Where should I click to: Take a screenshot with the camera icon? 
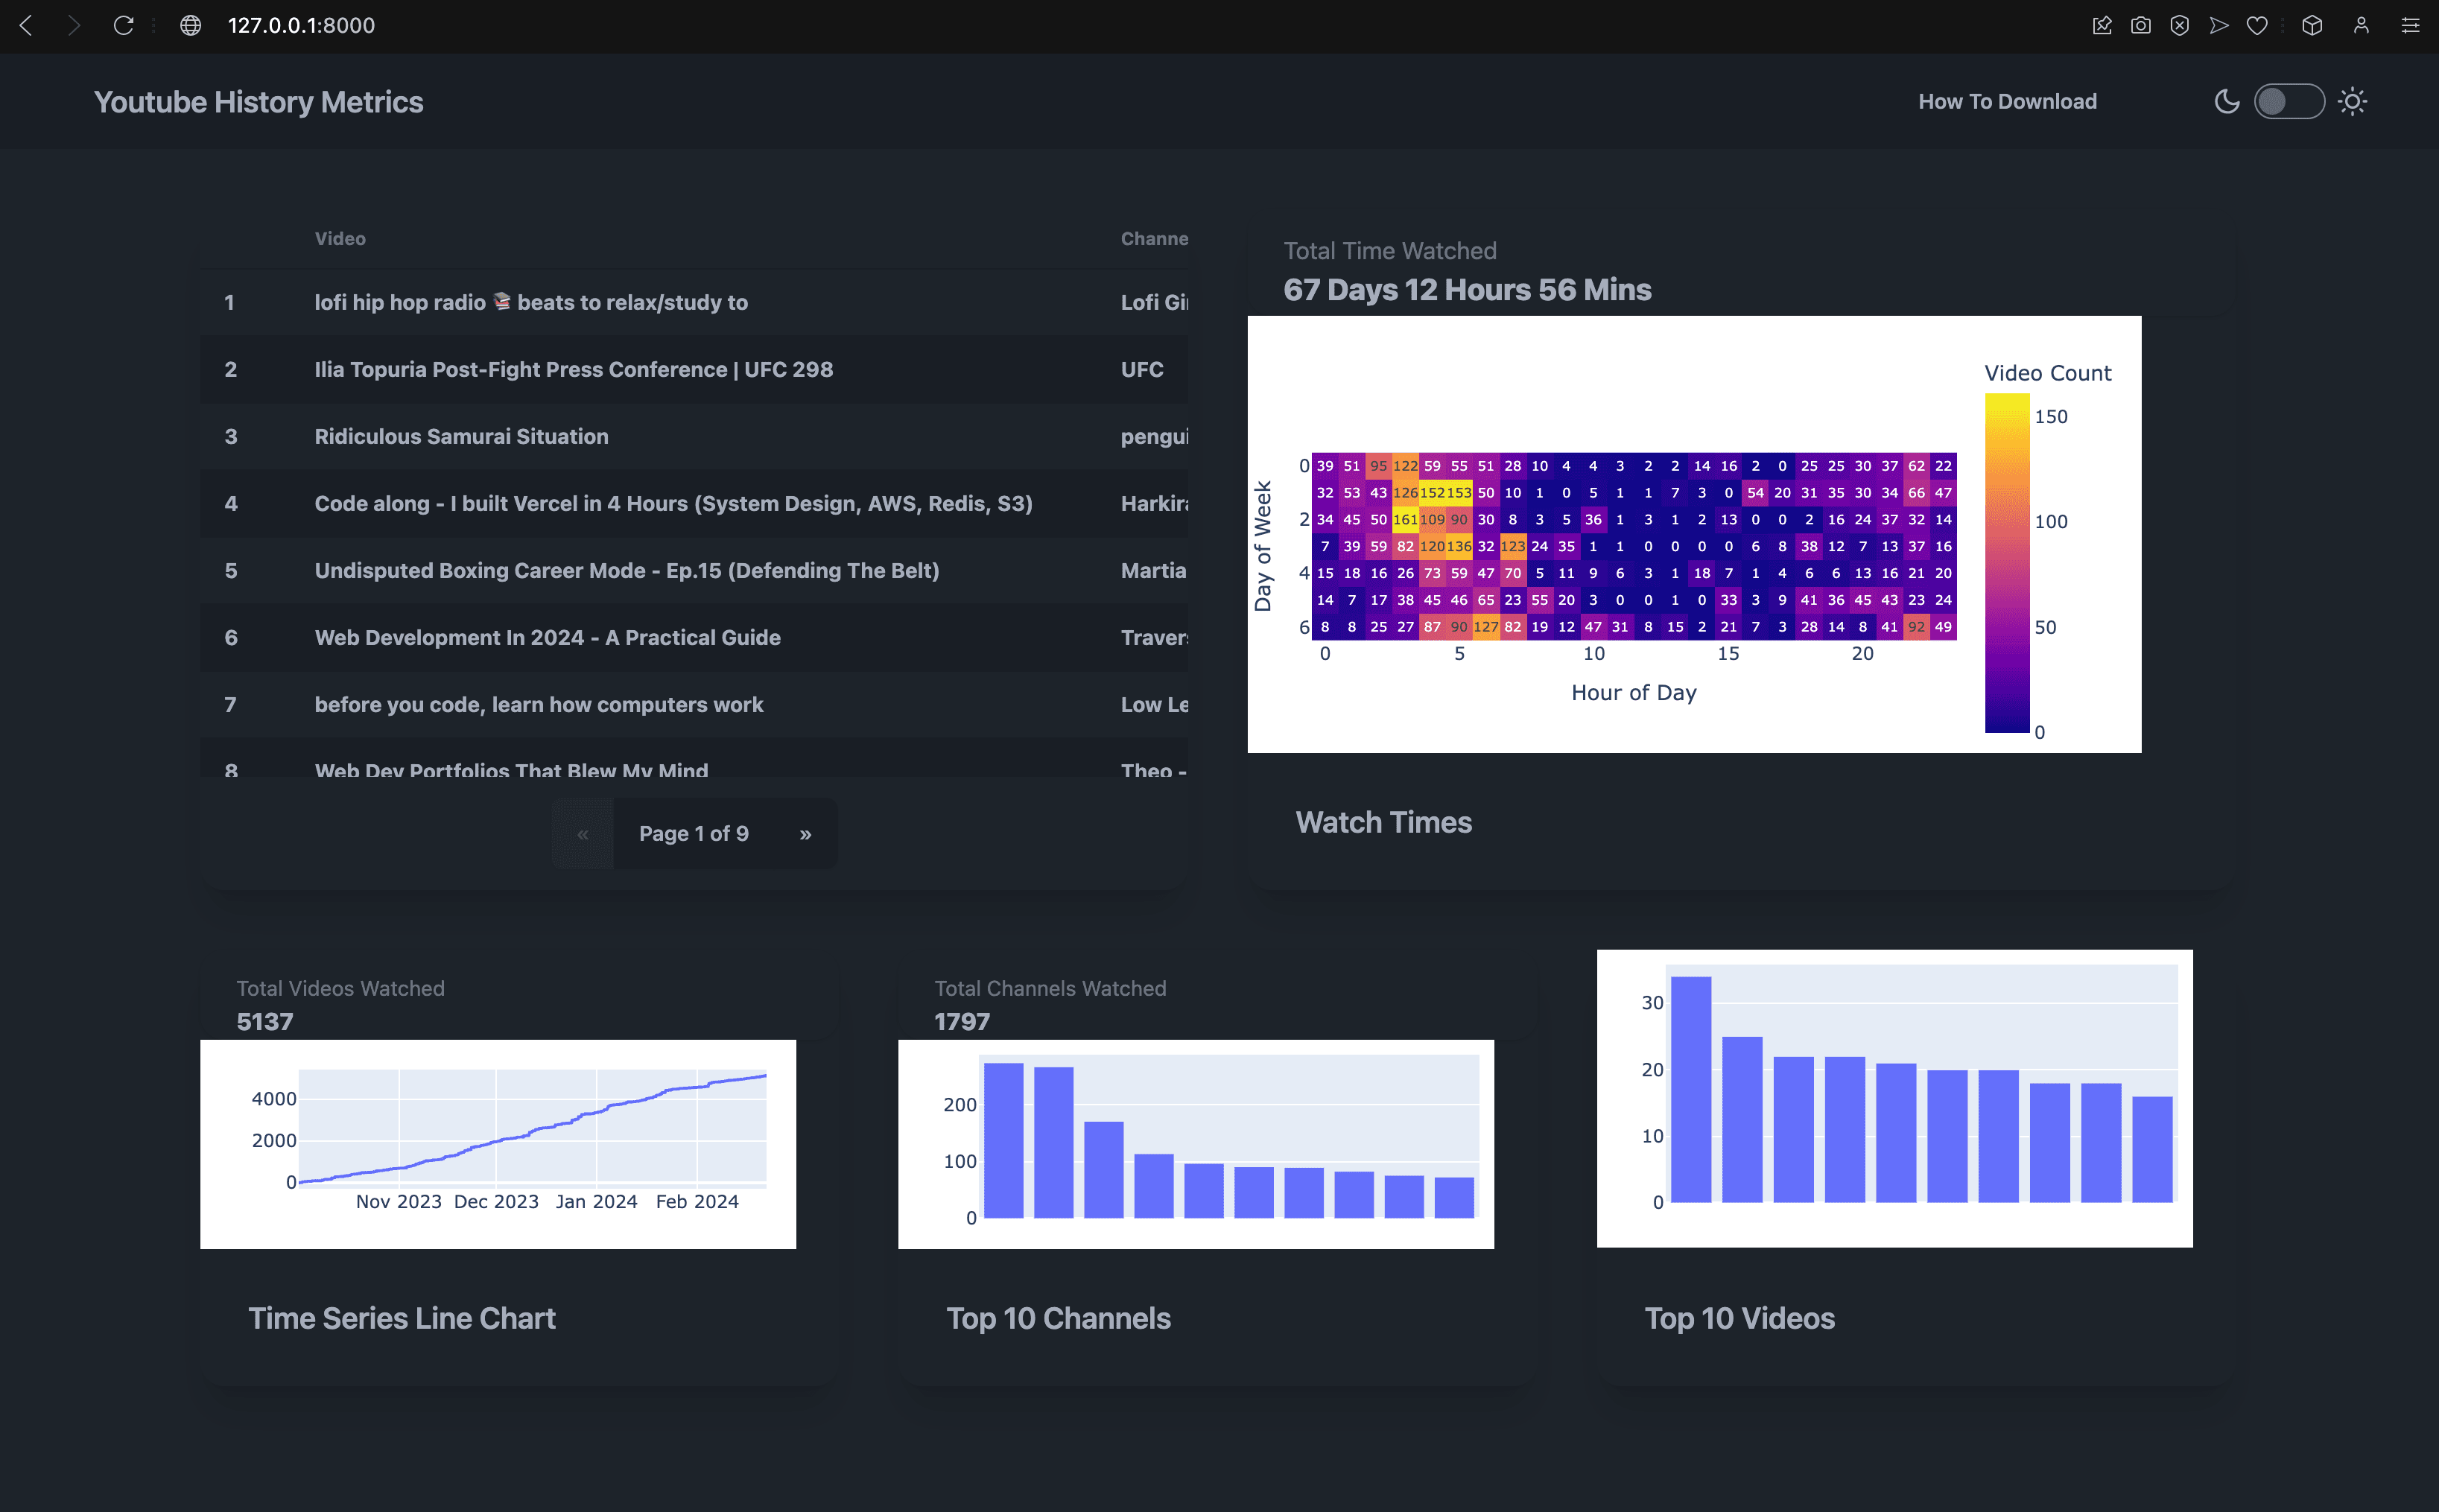click(x=2140, y=25)
